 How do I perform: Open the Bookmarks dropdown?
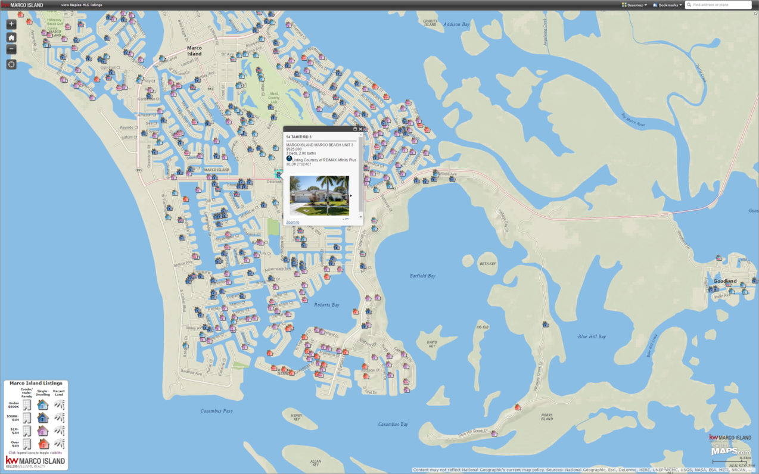(668, 5)
